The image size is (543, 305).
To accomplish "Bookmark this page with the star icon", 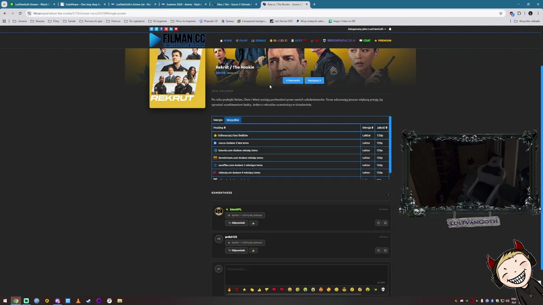I will [501, 13].
